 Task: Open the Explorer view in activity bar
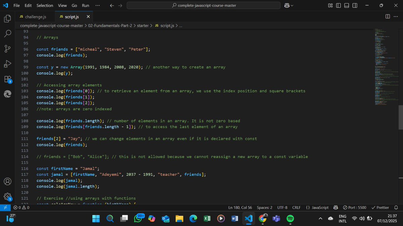tap(7, 19)
